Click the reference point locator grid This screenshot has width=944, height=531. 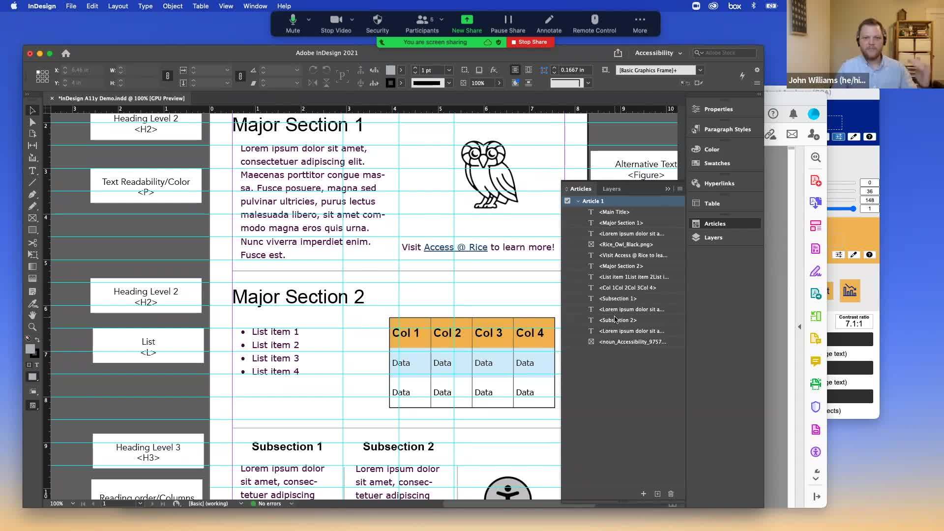42,76
